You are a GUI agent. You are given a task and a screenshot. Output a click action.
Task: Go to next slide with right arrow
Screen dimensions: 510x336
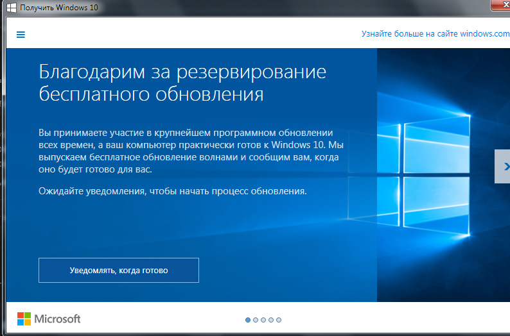tap(503, 167)
